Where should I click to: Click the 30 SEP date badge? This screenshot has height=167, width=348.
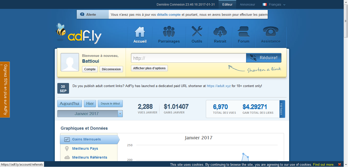(63, 89)
